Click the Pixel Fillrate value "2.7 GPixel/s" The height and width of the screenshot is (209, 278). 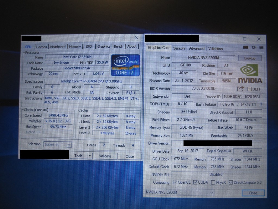[186, 120]
